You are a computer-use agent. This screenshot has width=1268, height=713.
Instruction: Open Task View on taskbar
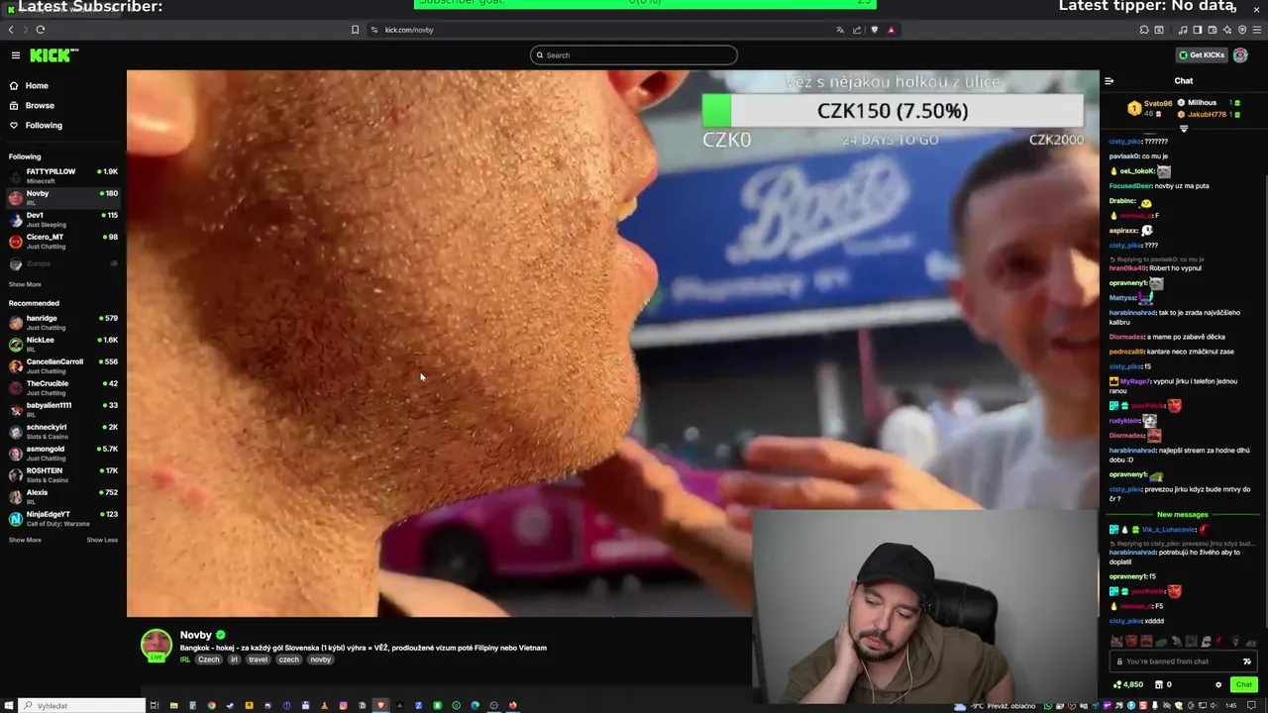click(155, 706)
